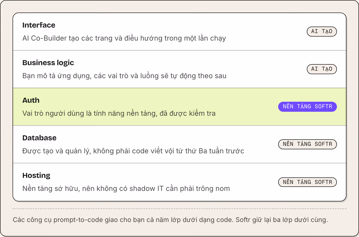This screenshot has width=359, height=237.
Task: Select the NỀN TẢNG SOFTR badge in Database row
Action: 307,144
